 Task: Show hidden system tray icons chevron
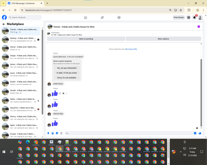181,152
